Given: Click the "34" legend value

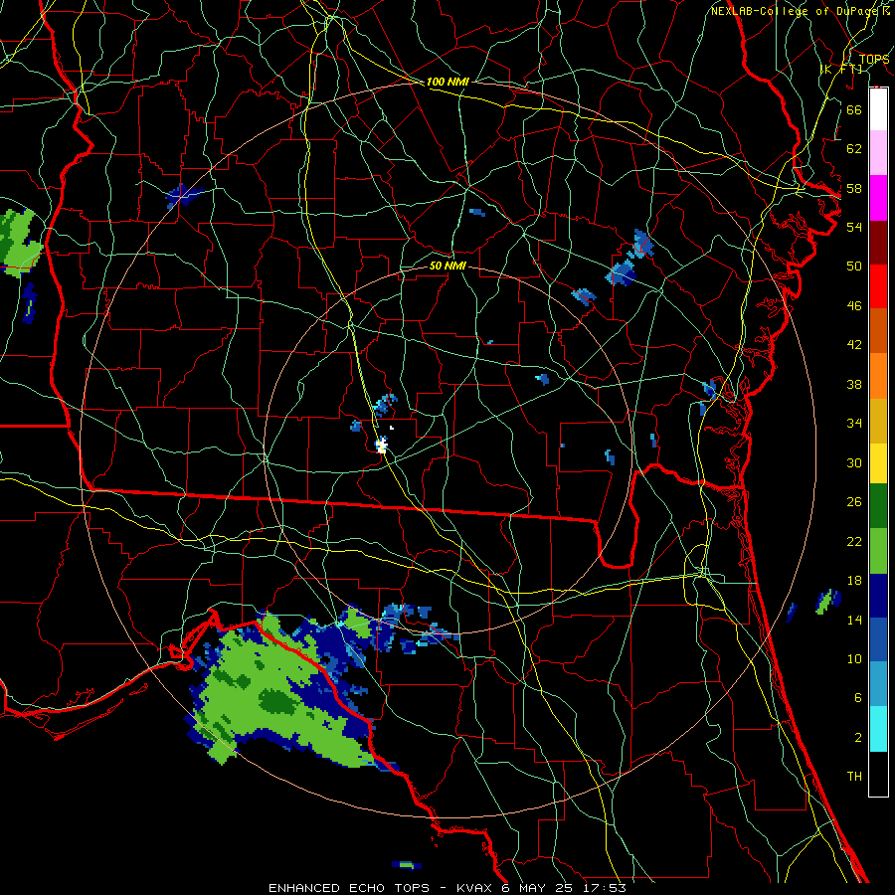Looking at the screenshot, I should (x=854, y=424).
